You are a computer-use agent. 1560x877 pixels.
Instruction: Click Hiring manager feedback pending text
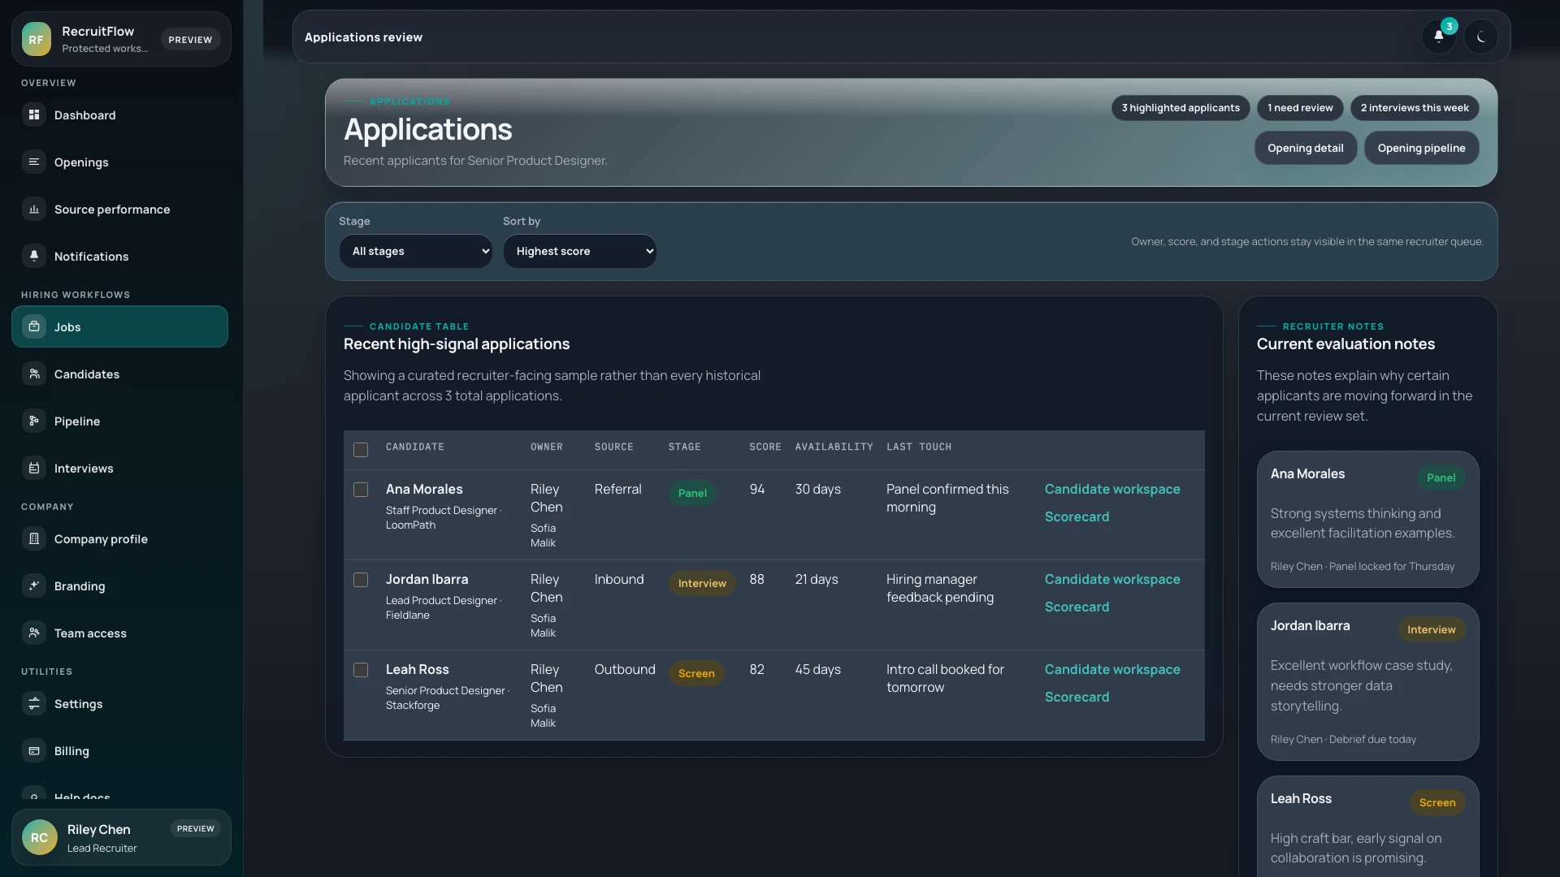coord(940,588)
